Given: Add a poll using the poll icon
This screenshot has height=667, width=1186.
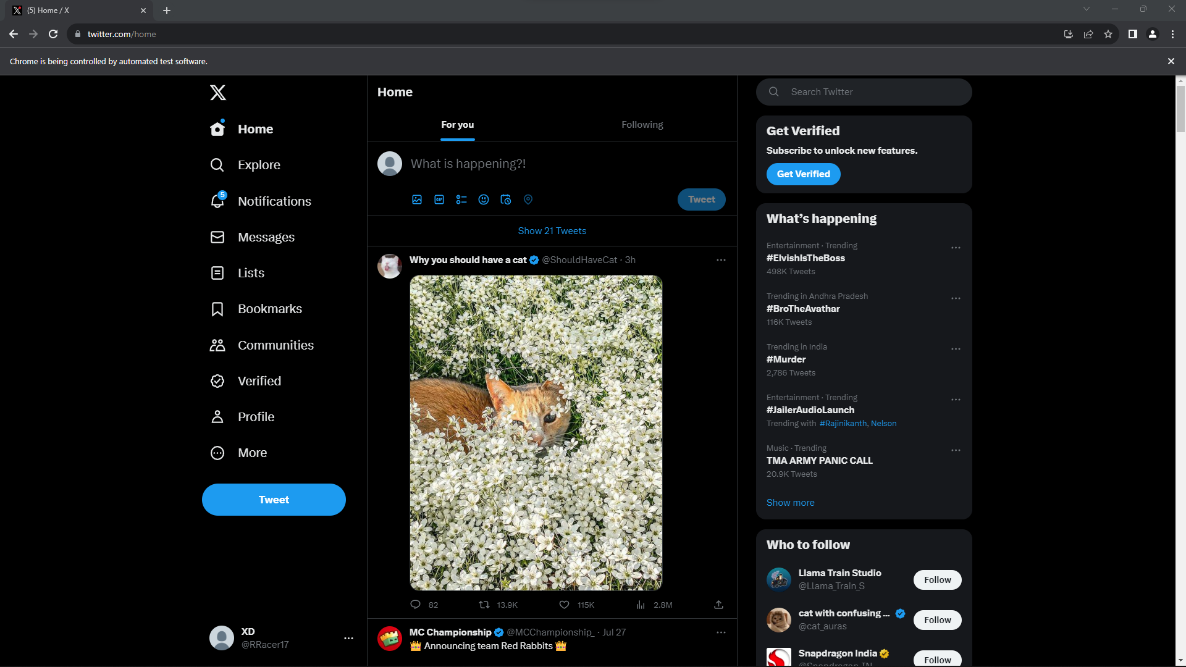Looking at the screenshot, I should [x=461, y=199].
